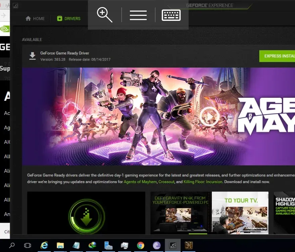Open the ShadowPlay Highlights thumbnail
This screenshot has width=295, height=252.
coord(284,213)
